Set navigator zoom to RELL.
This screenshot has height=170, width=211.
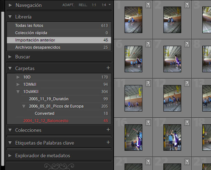83,5
